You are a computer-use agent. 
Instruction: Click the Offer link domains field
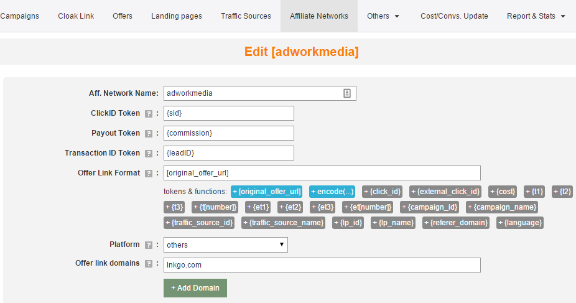322,265
